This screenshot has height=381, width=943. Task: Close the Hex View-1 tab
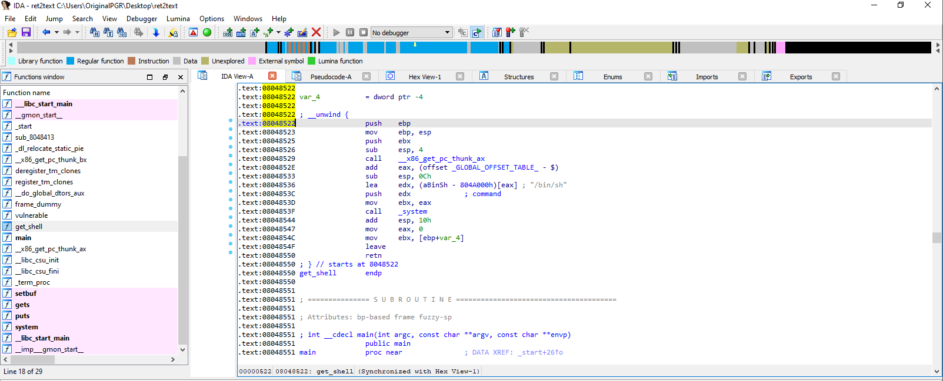click(460, 76)
